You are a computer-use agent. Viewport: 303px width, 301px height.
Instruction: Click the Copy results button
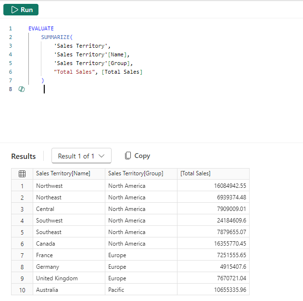coord(138,156)
